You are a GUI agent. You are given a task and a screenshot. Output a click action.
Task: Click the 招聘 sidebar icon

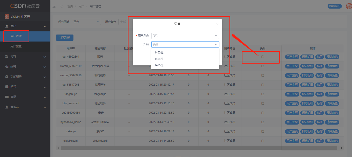click(7, 66)
